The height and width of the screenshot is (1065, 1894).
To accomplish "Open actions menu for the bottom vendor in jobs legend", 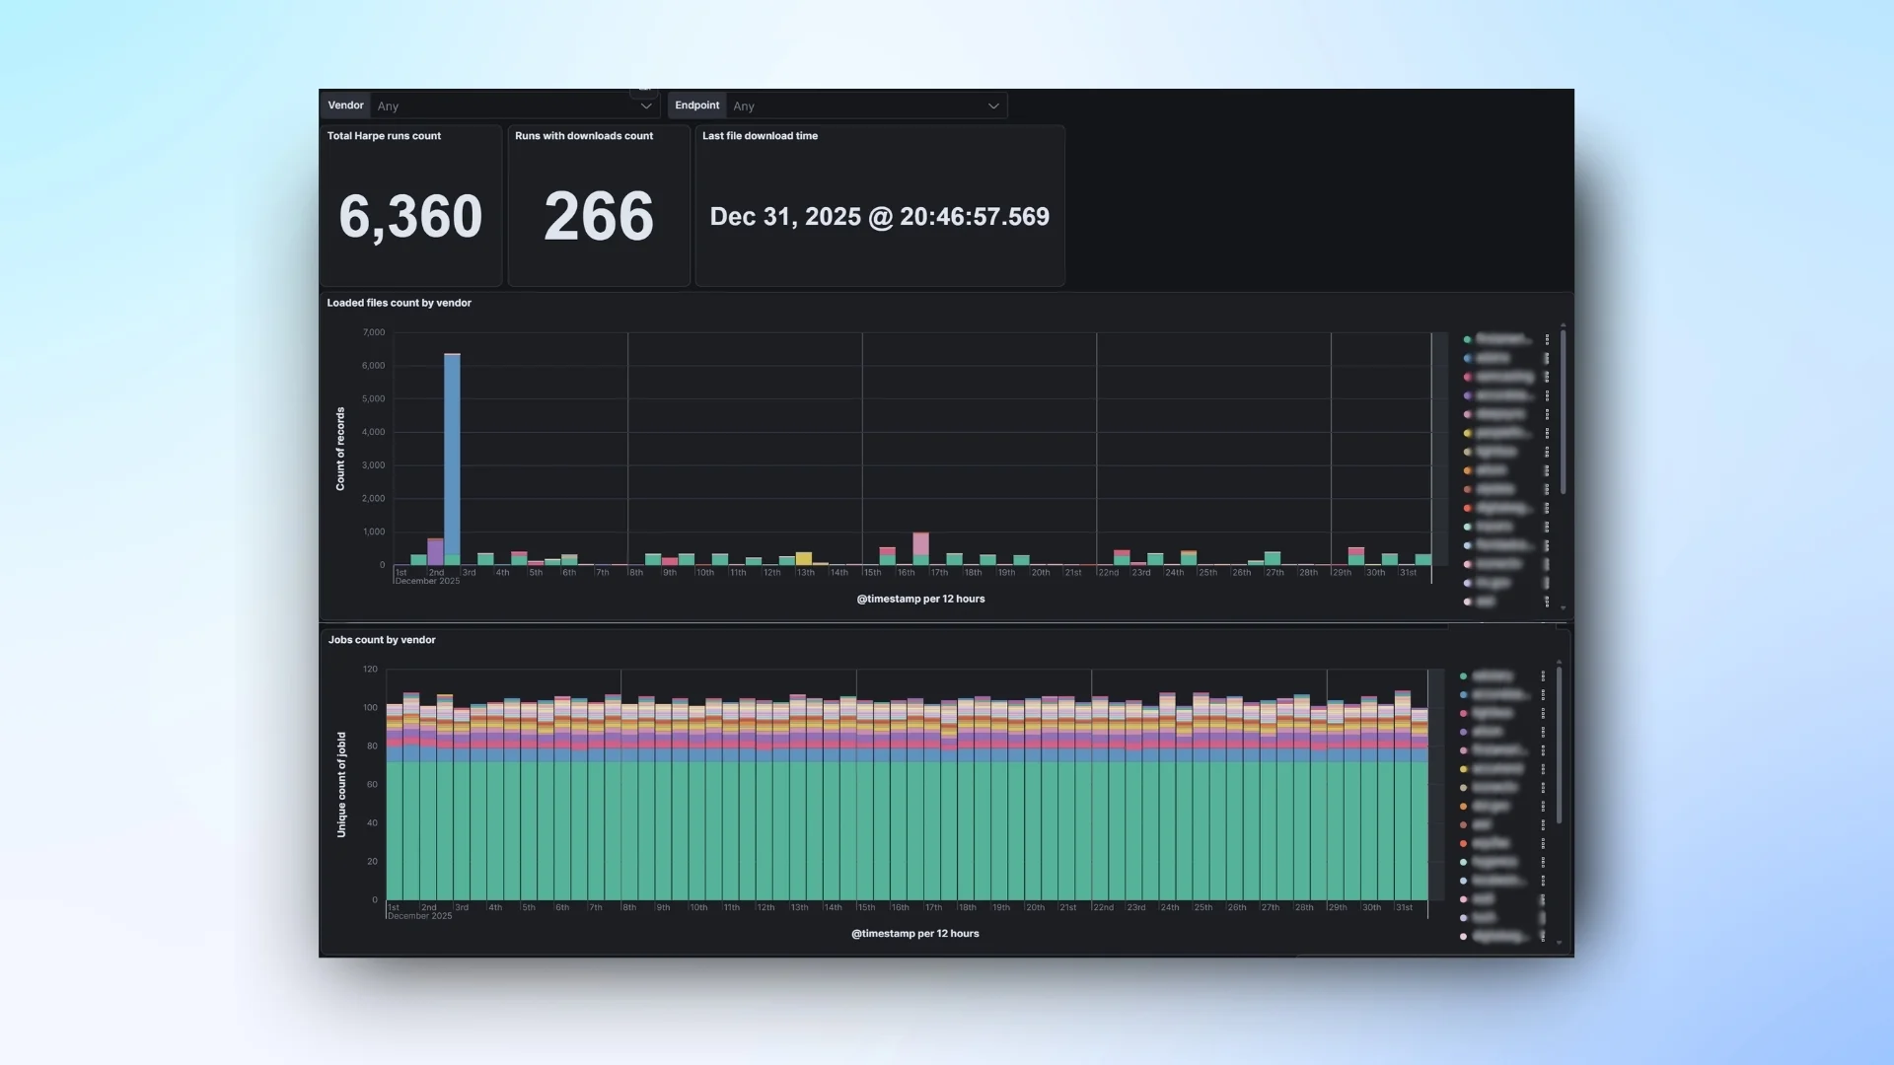I will (x=1543, y=937).
